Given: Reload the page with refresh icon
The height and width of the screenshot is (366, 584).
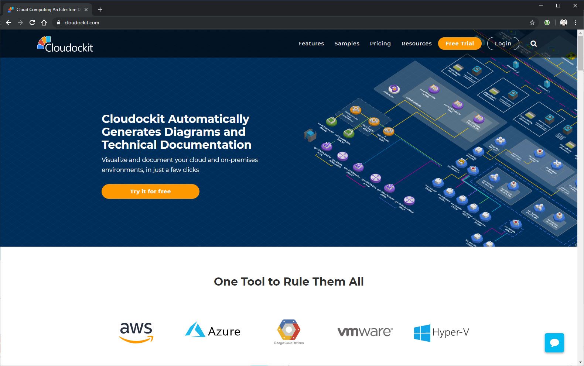Looking at the screenshot, I should 32,23.
